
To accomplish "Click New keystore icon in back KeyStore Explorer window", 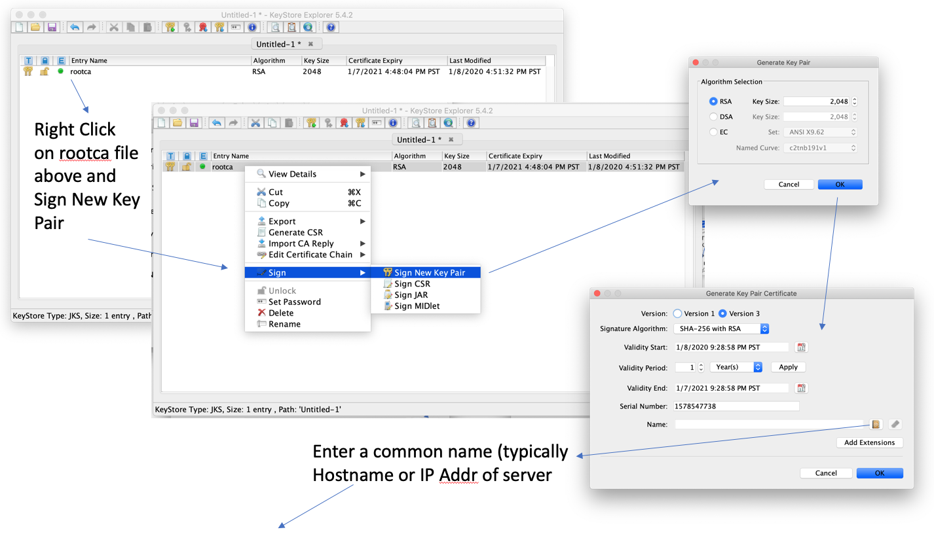I will click(x=19, y=27).
